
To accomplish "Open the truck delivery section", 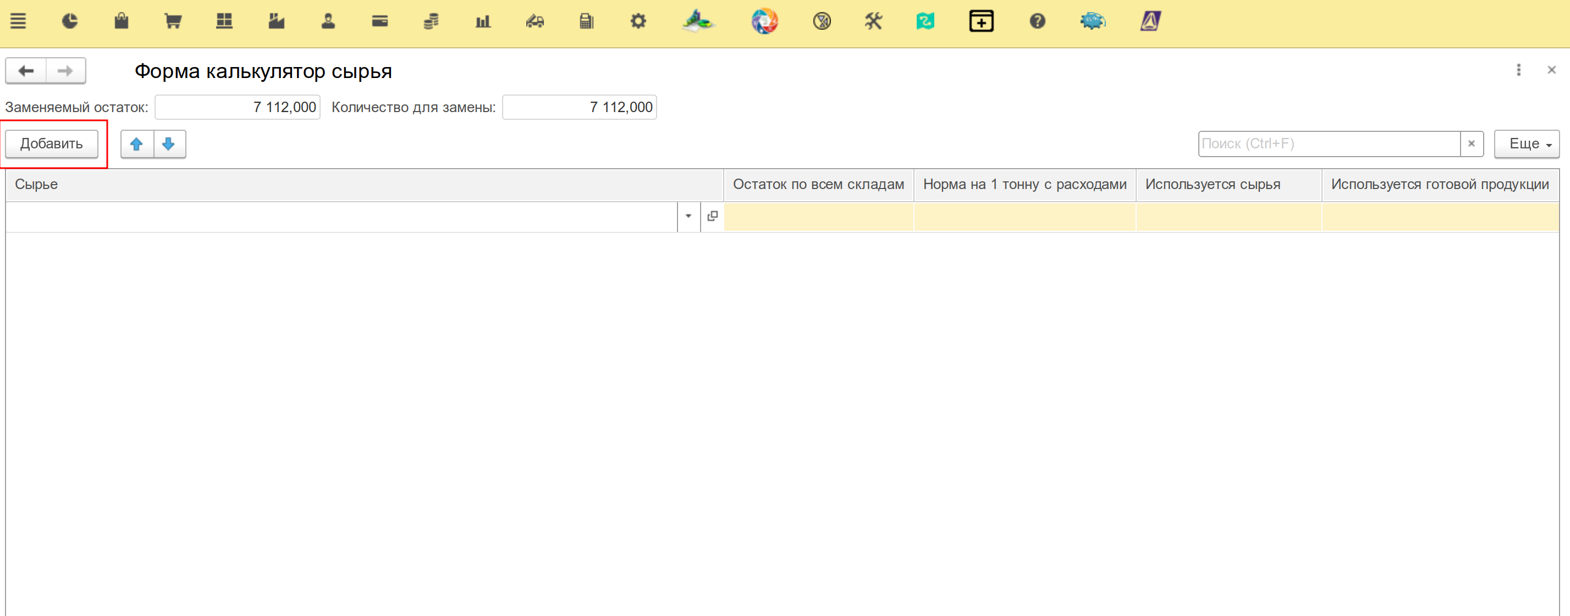I will pyautogui.click(x=535, y=22).
